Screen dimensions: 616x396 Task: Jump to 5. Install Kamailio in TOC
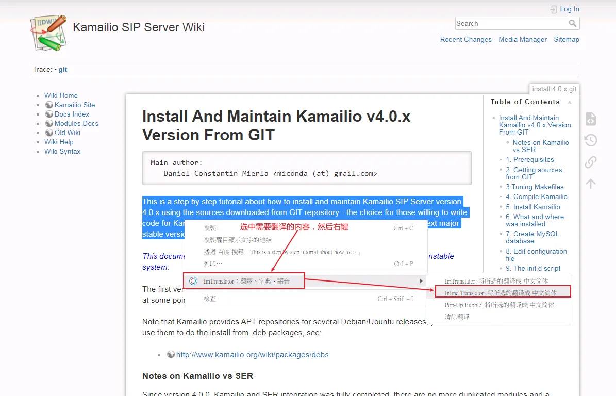[532, 207]
